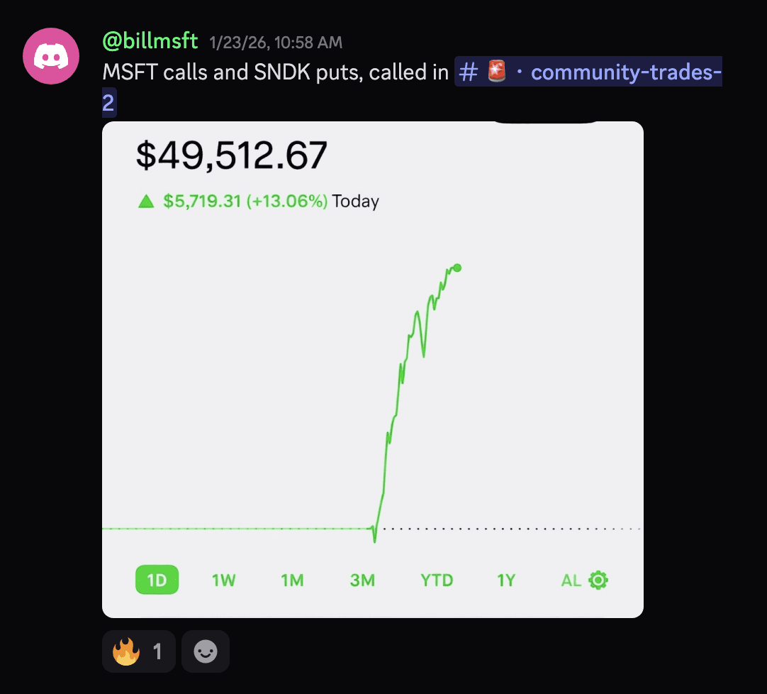Screen dimensions: 767x694
Task: Open the add reaction smiley button
Action: point(206,651)
